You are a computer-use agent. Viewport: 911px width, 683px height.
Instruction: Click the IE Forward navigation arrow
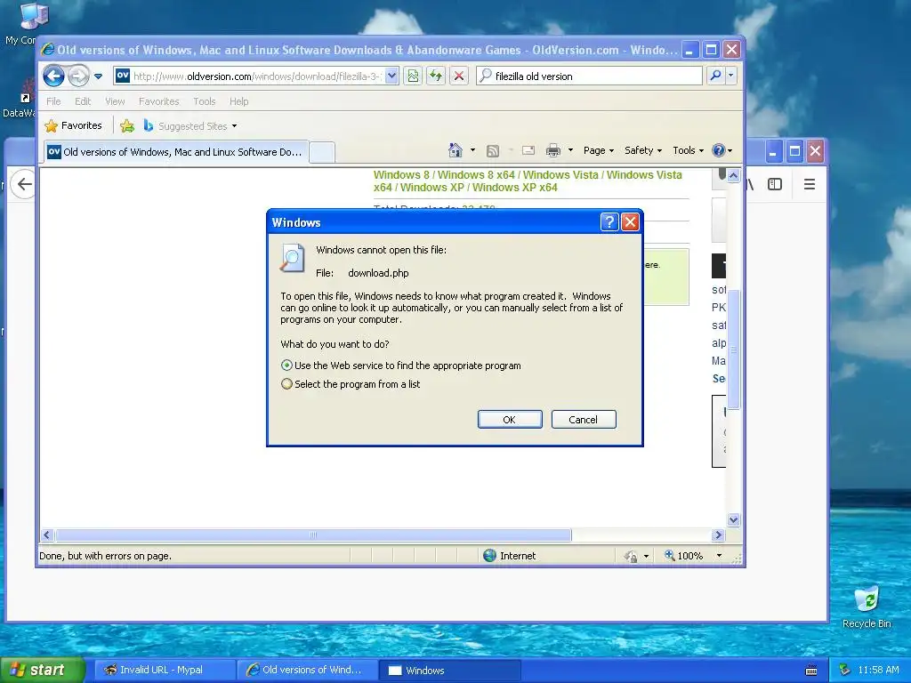click(78, 76)
